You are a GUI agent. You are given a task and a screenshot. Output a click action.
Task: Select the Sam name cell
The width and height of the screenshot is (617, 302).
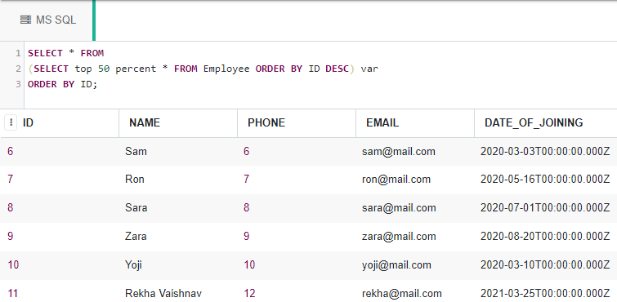click(178, 151)
